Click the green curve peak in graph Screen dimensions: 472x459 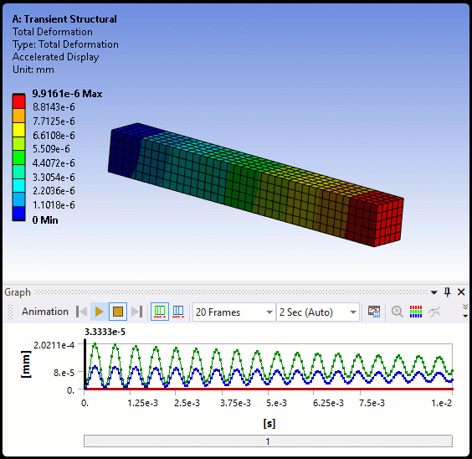(95, 343)
